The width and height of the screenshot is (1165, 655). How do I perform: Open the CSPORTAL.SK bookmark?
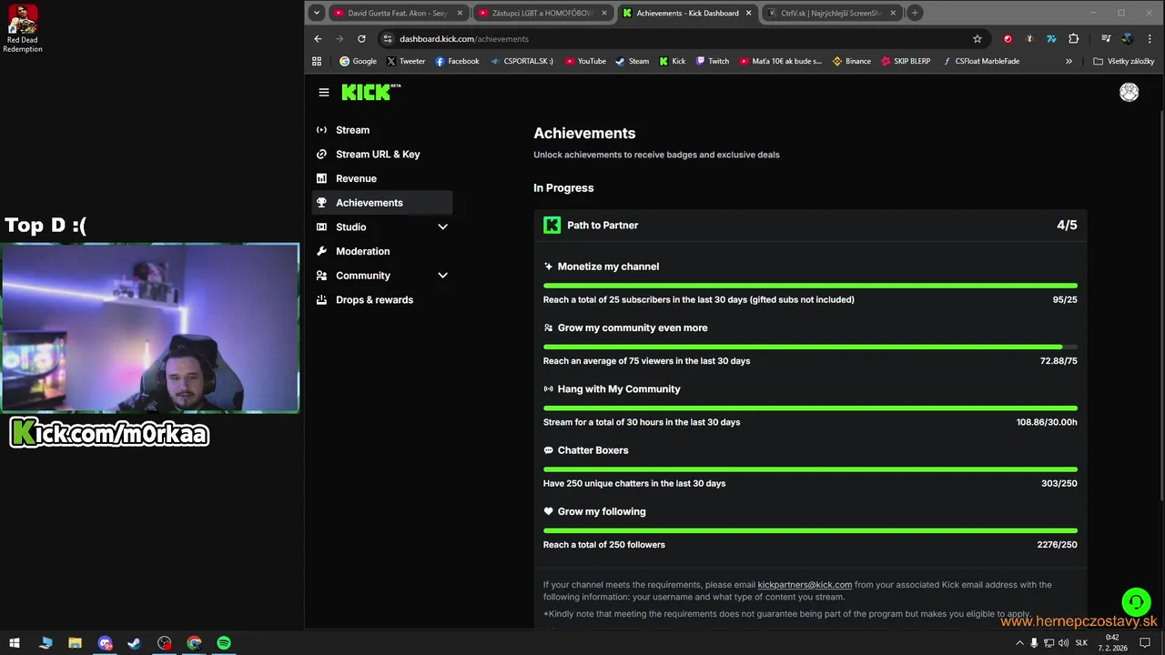pyautogui.click(x=522, y=62)
